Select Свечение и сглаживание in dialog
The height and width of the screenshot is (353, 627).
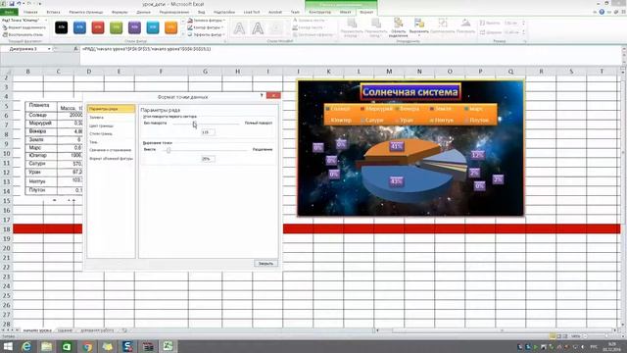coord(111,150)
